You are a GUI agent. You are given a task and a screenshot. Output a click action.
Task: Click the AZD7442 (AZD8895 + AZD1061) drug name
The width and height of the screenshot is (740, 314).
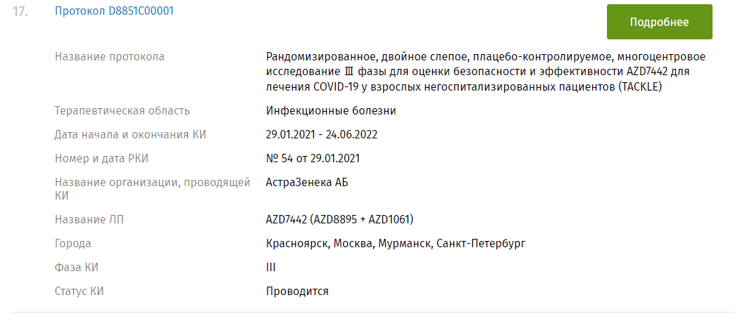339,220
